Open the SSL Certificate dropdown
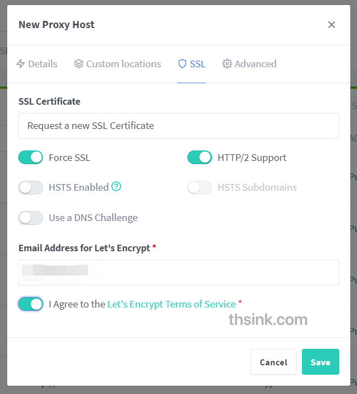This screenshot has height=394, width=357. pyautogui.click(x=178, y=126)
